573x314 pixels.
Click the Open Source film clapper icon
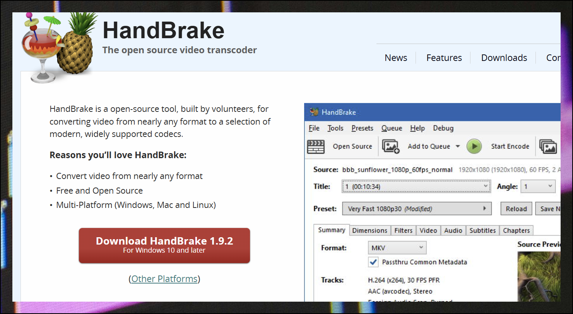pos(316,147)
